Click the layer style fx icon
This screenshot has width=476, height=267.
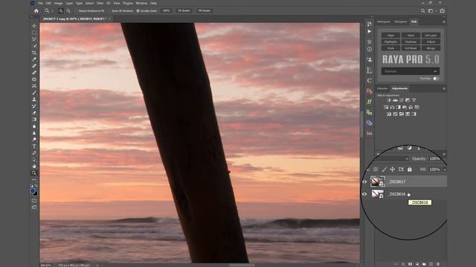[403, 264]
